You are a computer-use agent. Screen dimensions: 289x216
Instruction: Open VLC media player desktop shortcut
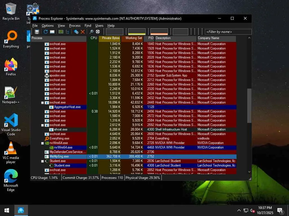(x=11, y=153)
